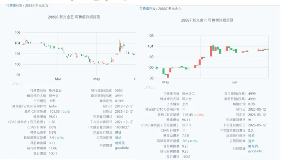
Task: Select 發行價格 value 100.0 for 新光金六
Action: click(x=186, y=157)
